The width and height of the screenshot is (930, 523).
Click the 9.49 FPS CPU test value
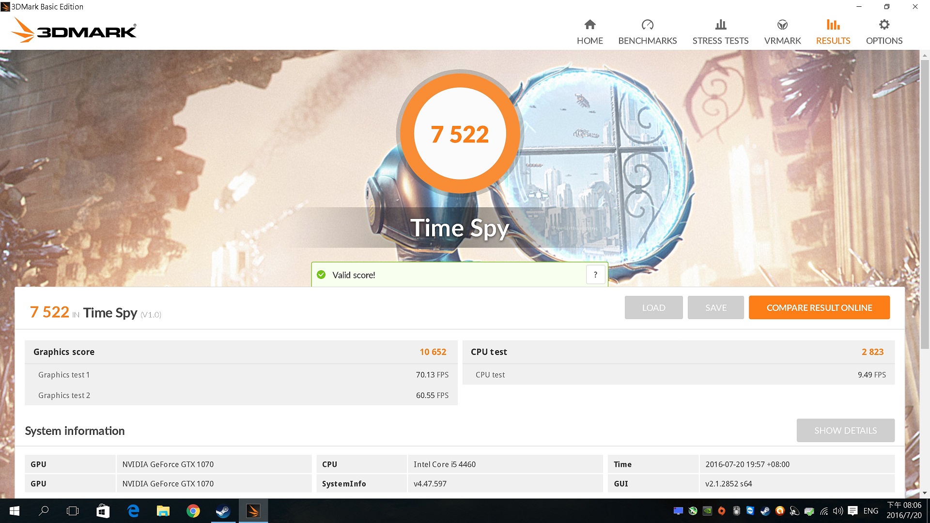point(871,375)
